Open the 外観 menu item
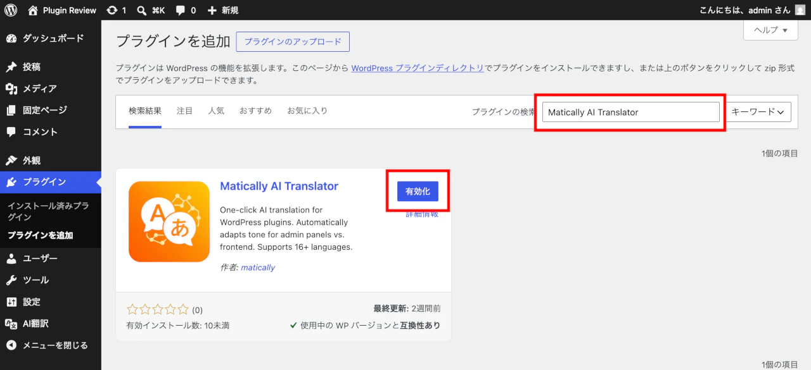Screen dimensions: 811x370 51,161
